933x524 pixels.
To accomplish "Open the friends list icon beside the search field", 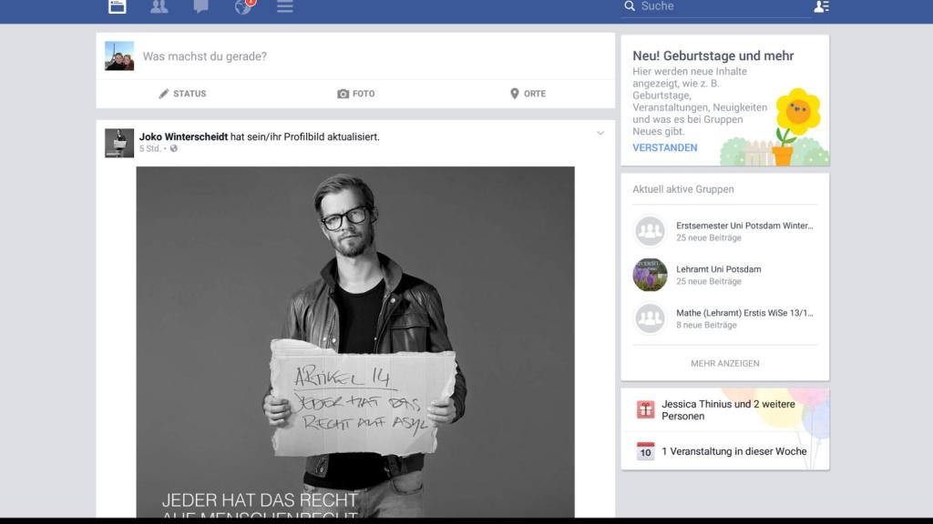I will tap(823, 7).
